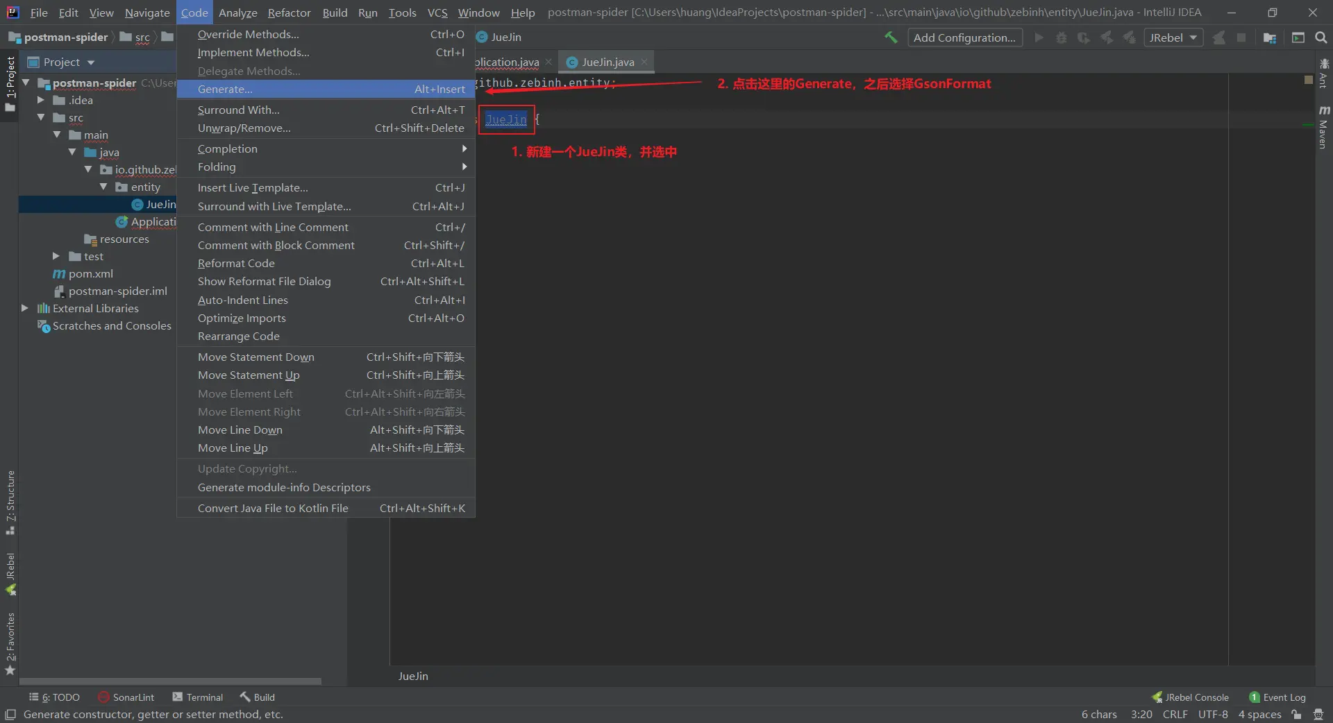Open the JRebel Console

[1190, 697]
